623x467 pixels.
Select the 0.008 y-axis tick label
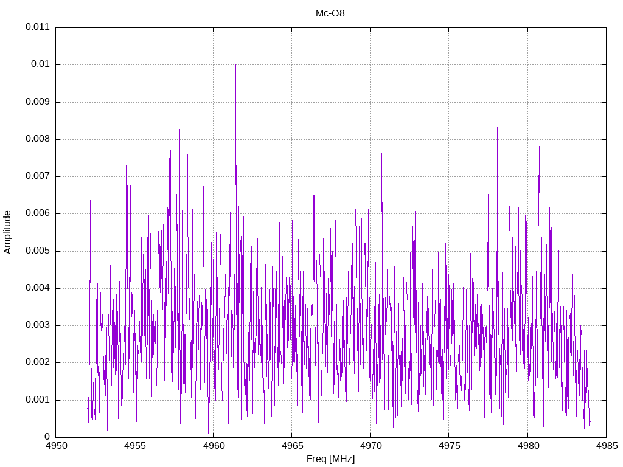(37, 139)
